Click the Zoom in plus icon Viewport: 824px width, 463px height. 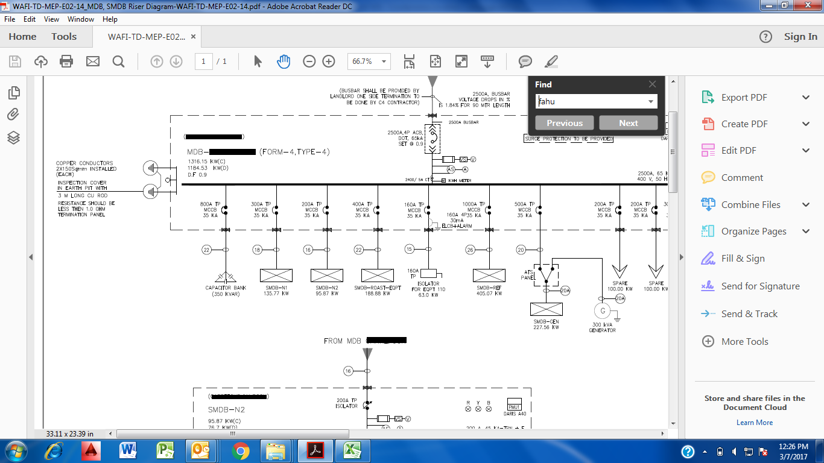click(329, 61)
